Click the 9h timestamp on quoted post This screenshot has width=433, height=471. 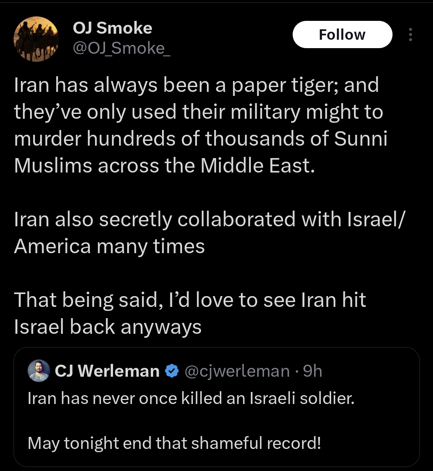point(313,371)
